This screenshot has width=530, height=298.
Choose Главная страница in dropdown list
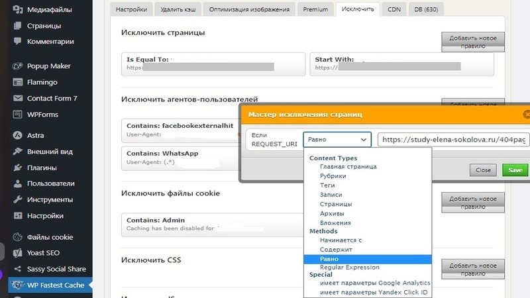(x=348, y=167)
